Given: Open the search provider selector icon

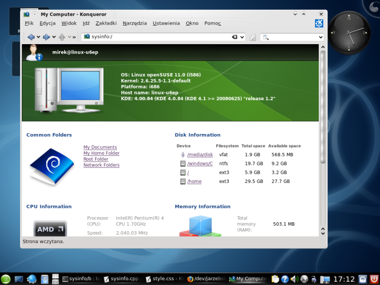Looking at the screenshot, I should point(266,37).
